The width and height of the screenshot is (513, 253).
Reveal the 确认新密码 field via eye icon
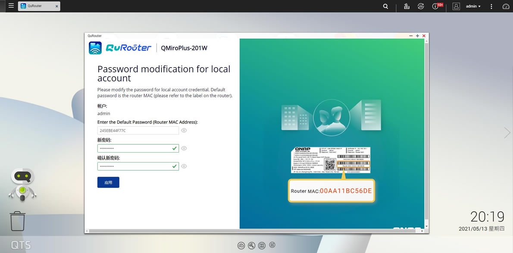184,166
